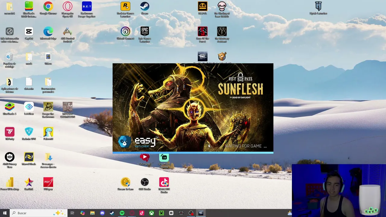The height and width of the screenshot is (217, 386).
Task: Switch to Dead by Daylight taskbar item
Action: click(x=201, y=213)
